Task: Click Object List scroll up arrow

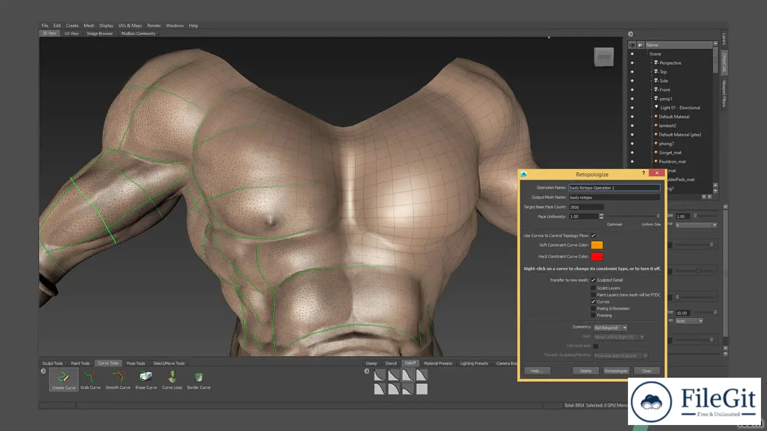Action: [x=715, y=44]
